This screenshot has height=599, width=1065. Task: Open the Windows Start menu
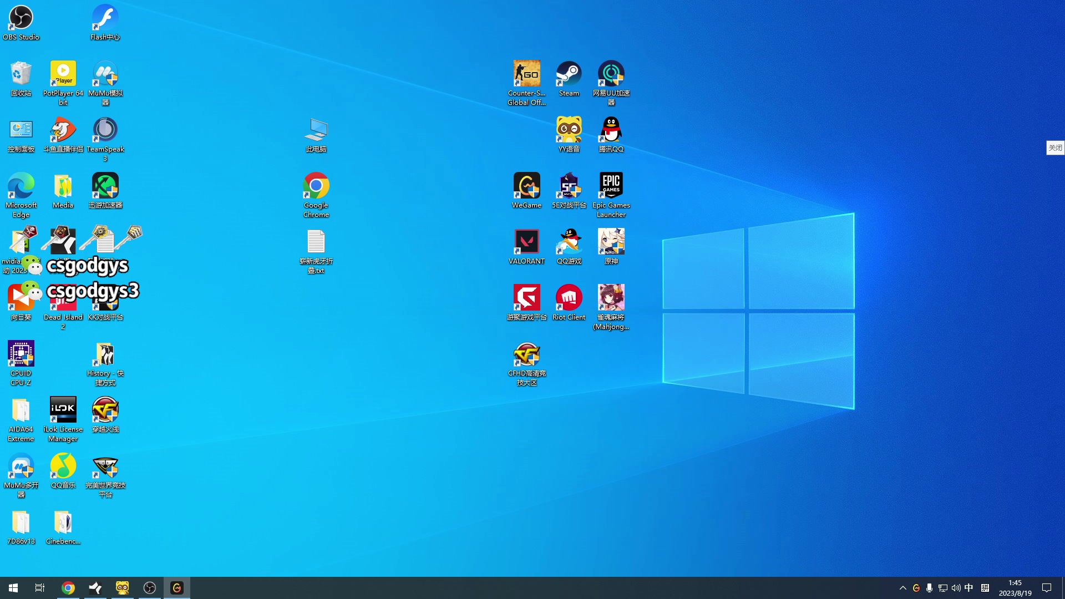pyautogui.click(x=13, y=588)
